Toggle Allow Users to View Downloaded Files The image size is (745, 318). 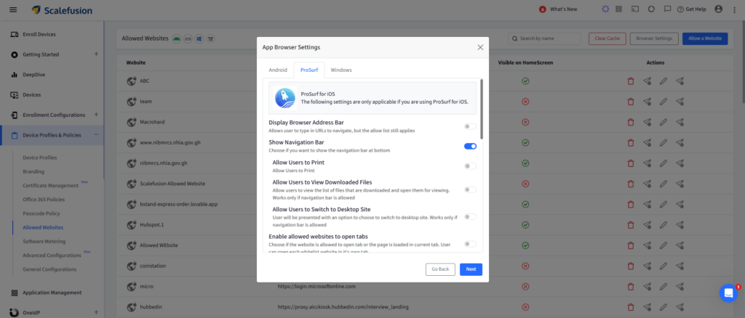(x=471, y=189)
